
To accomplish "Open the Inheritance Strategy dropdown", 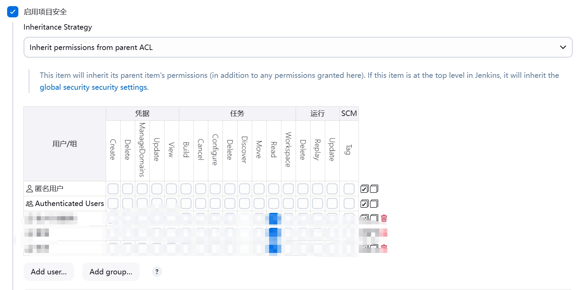I will tap(298, 47).
